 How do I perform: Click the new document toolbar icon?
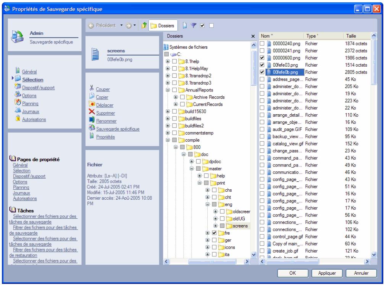(185, 26)
